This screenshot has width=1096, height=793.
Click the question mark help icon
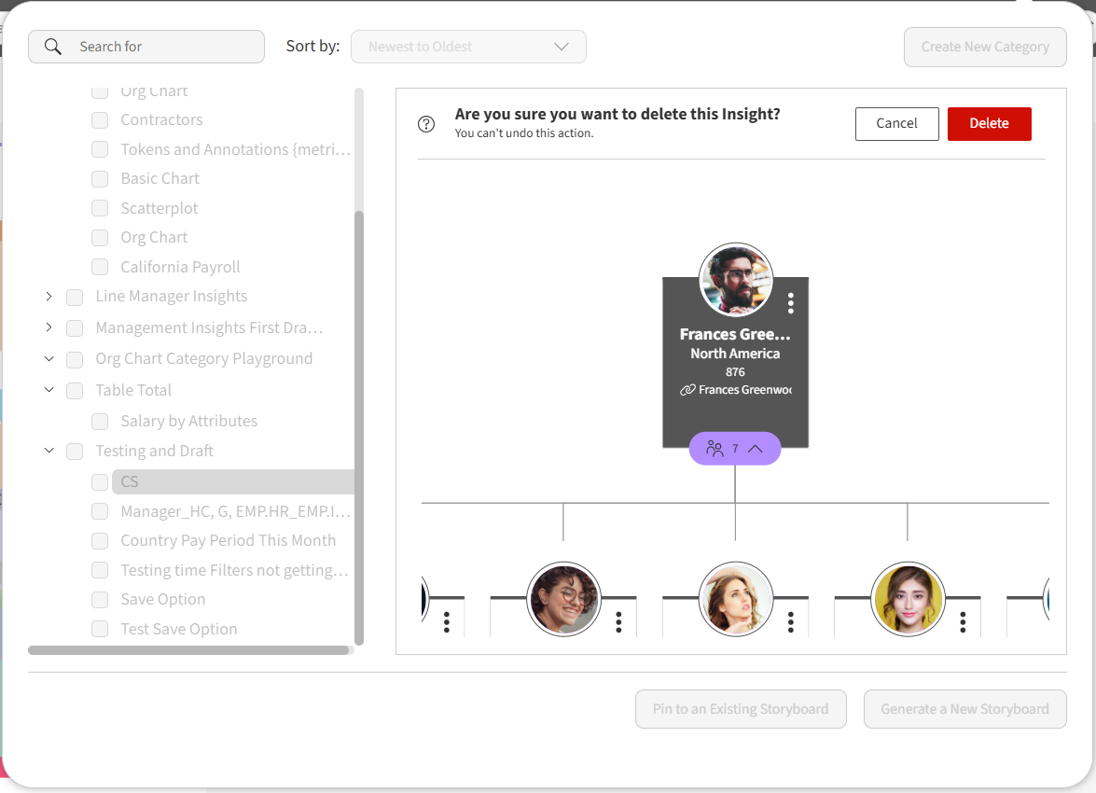click(x=426, y=124)
